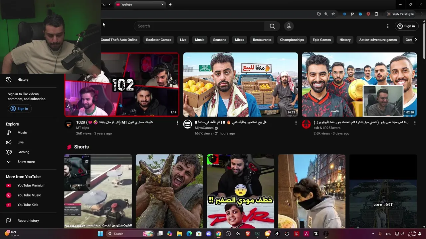Open options menu for the sxb & iiR25 lovers video
This screenshot has width=426, height=239.
(415, 123)
